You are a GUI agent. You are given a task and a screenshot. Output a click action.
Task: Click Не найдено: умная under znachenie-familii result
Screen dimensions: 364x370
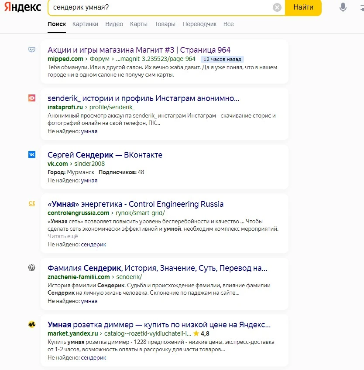[x=72, y=301]
